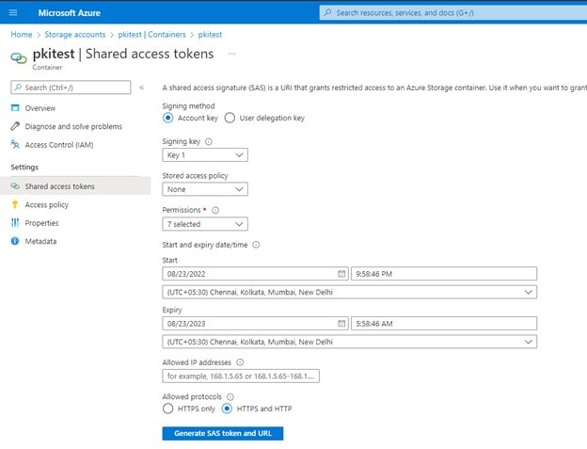Select User delegation key radio button
Viewport: 587px width, 449px height.
230,119
